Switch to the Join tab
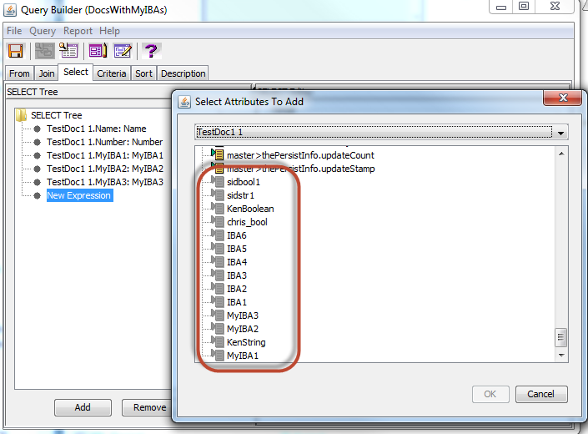 pos(47,73)
